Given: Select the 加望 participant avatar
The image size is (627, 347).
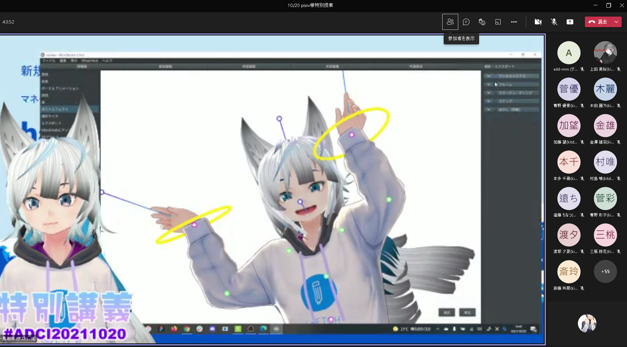Looking at the screenshot, I should click(x=569, y=126).
